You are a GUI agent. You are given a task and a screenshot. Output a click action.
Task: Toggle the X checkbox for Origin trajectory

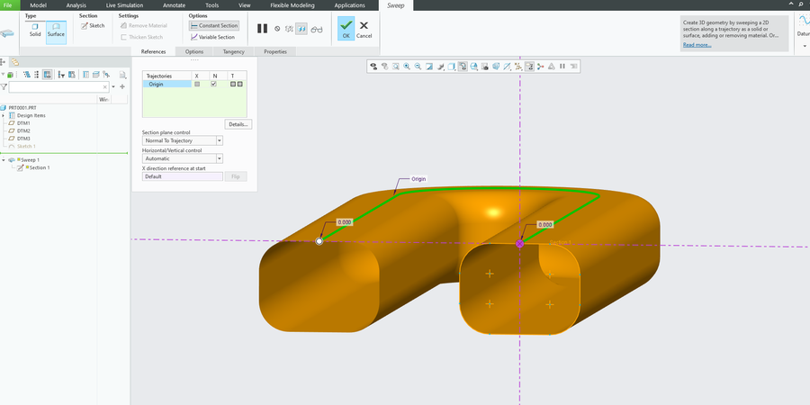pos(197,84)
